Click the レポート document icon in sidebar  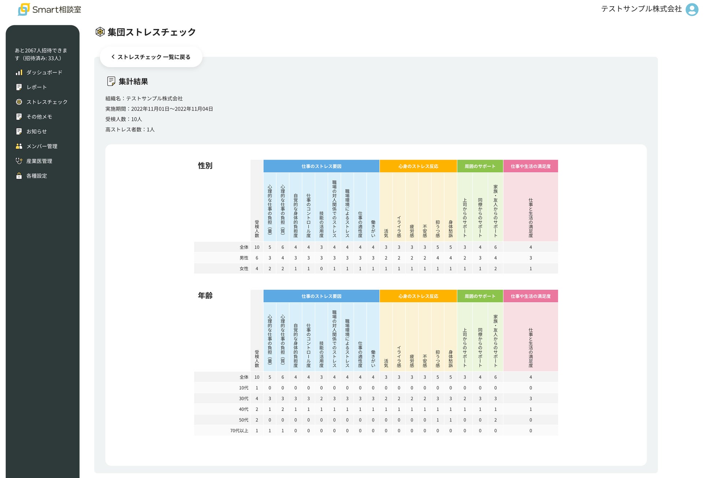[x=19, y=87]
